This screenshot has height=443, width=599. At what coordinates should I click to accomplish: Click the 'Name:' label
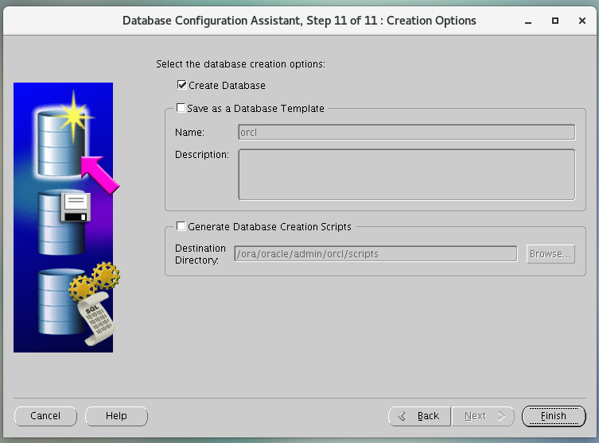point(189,133)
